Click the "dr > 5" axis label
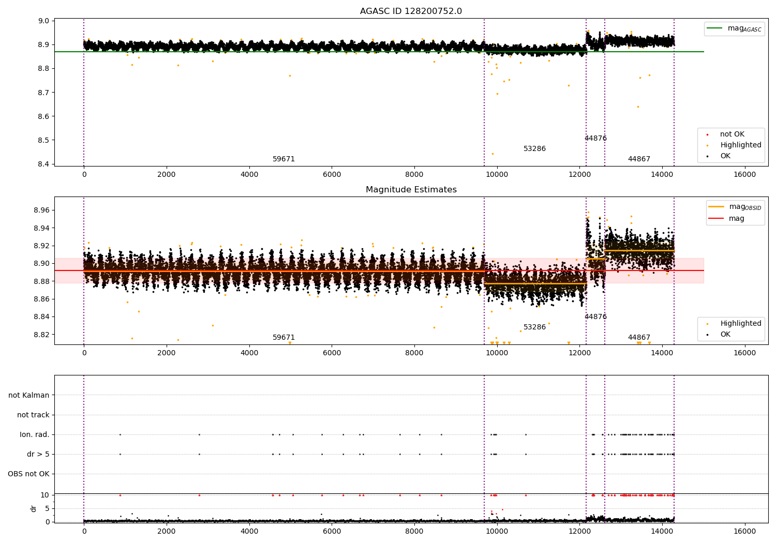Viewport: 776px width, 543px height. [x=38, y=455]
